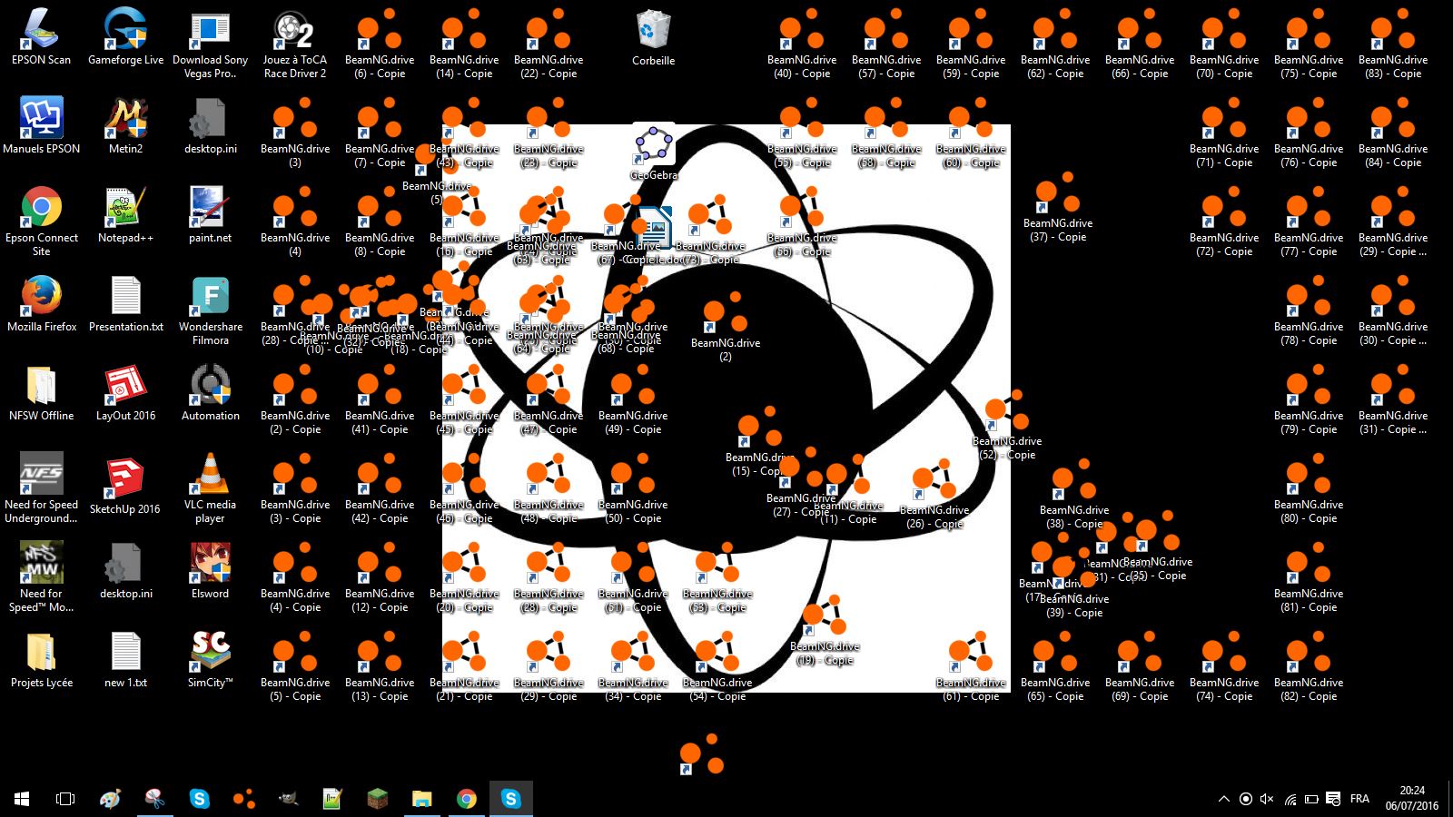Select the BeamNG.drive (3) shortcut
1453x817 pixels.
(294, 133)
